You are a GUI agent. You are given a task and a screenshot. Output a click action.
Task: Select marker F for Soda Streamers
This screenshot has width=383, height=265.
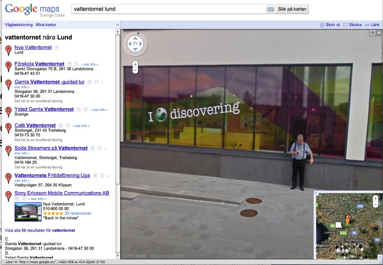[8, 150]
